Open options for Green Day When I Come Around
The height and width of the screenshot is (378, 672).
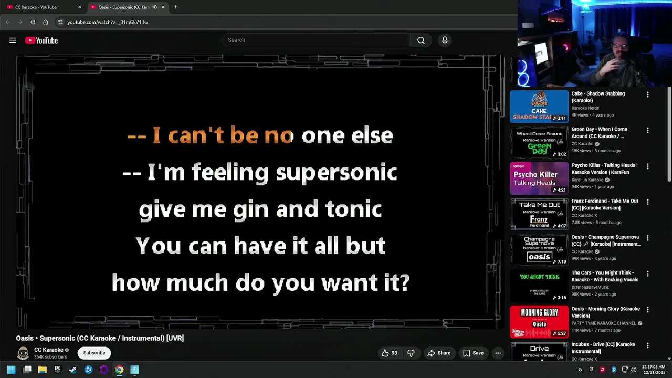point(647,130)
